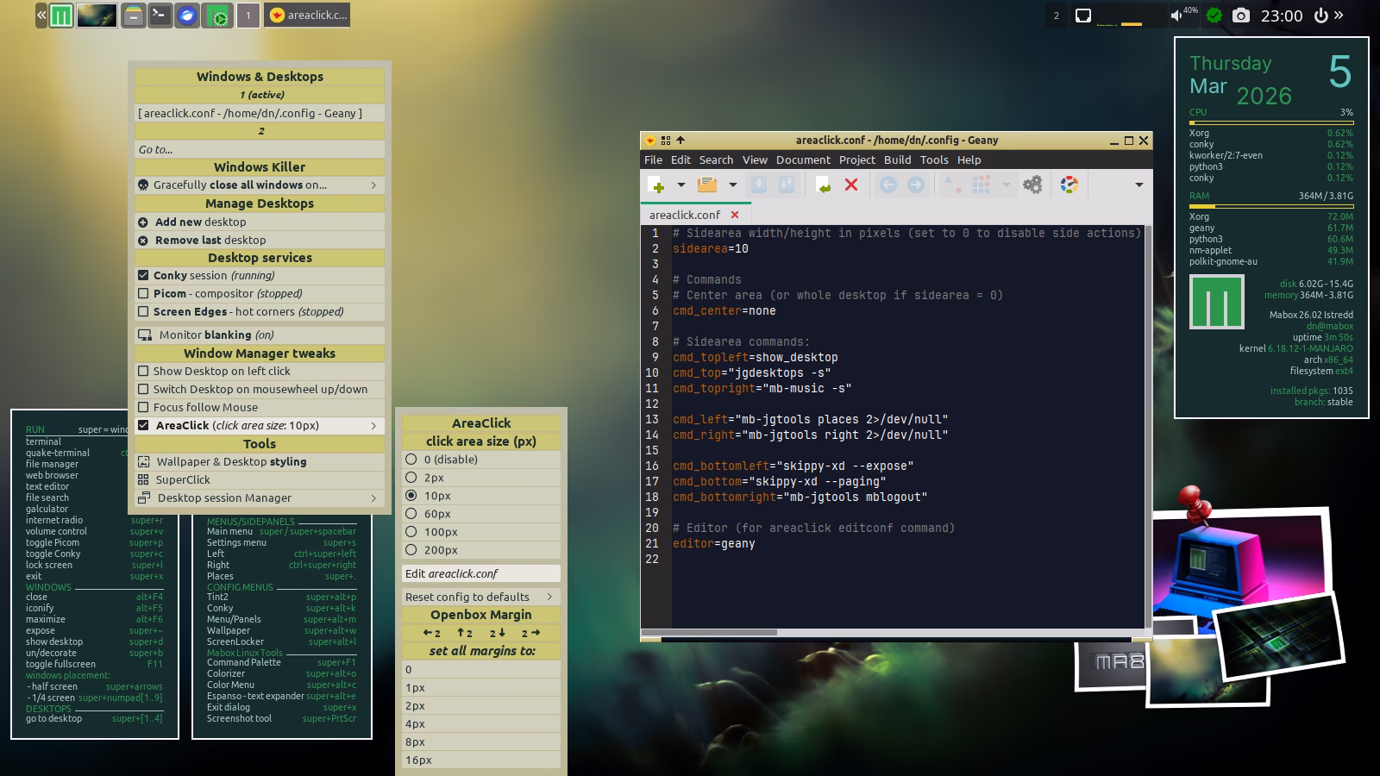The height and width of the screenshot is (776, 1380).
Task: Enable Picom compositor checkbox
Action: coord(144,294)
